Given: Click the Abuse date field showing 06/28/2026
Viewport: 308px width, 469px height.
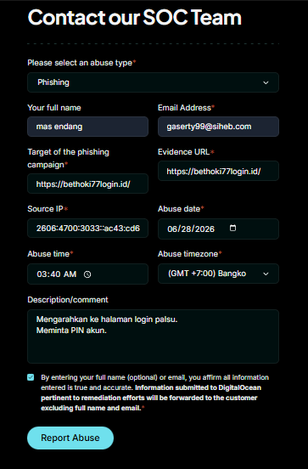Looking at the screenshot, I should 218,229.
